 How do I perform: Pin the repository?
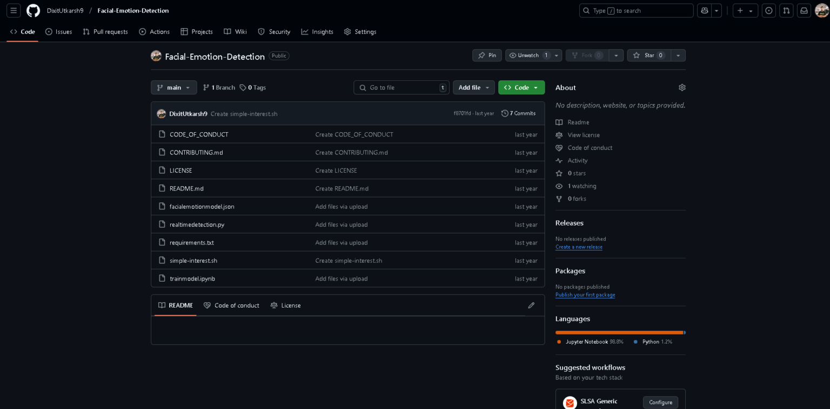point(487,56)
